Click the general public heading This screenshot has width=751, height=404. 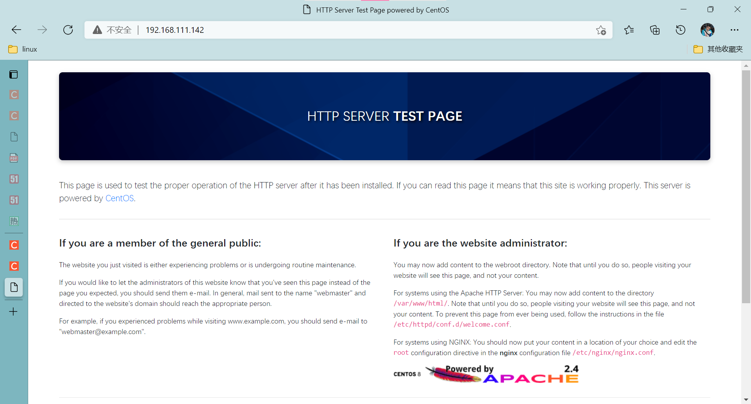coord(160,243)
